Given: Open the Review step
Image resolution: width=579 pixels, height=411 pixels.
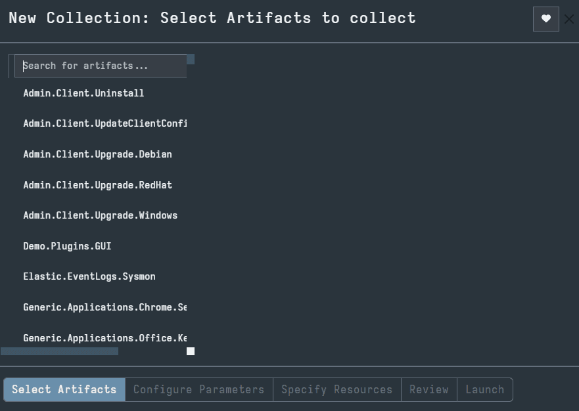Looking at the screenshot, I should click(x=428, y=389).
